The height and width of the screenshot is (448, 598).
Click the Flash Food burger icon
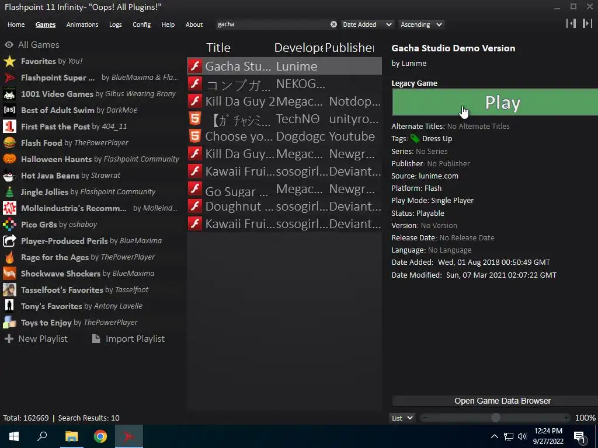tap(9, 143)
